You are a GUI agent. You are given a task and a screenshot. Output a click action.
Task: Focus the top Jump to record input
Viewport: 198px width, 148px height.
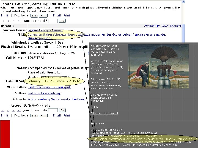click(53, 21)
